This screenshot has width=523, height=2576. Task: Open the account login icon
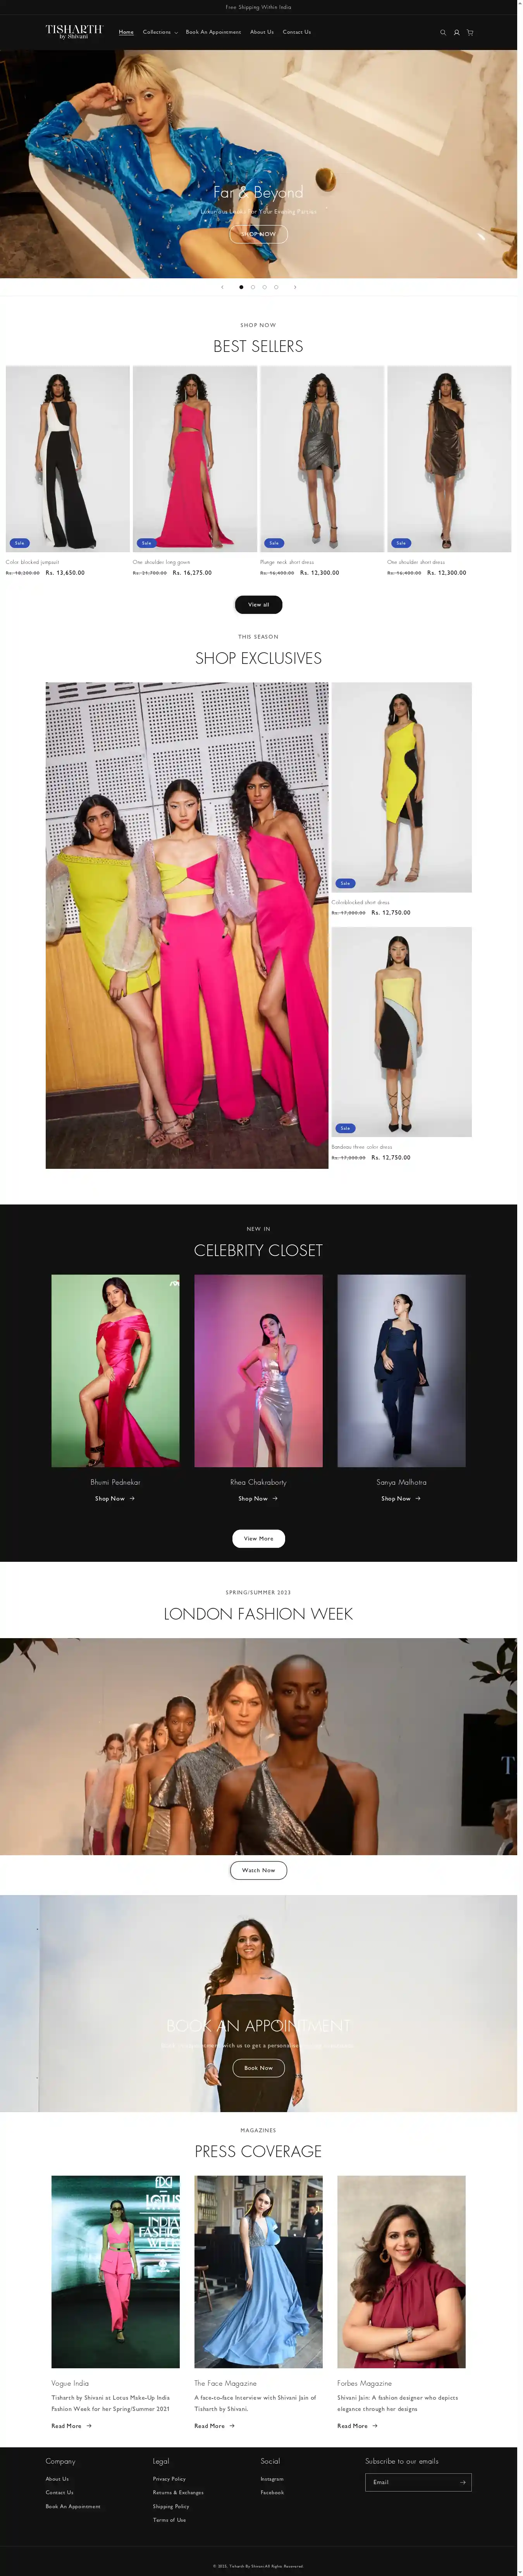[x=456, y=32]
